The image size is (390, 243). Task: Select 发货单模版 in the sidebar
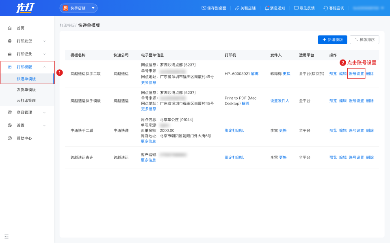[26, 90]
